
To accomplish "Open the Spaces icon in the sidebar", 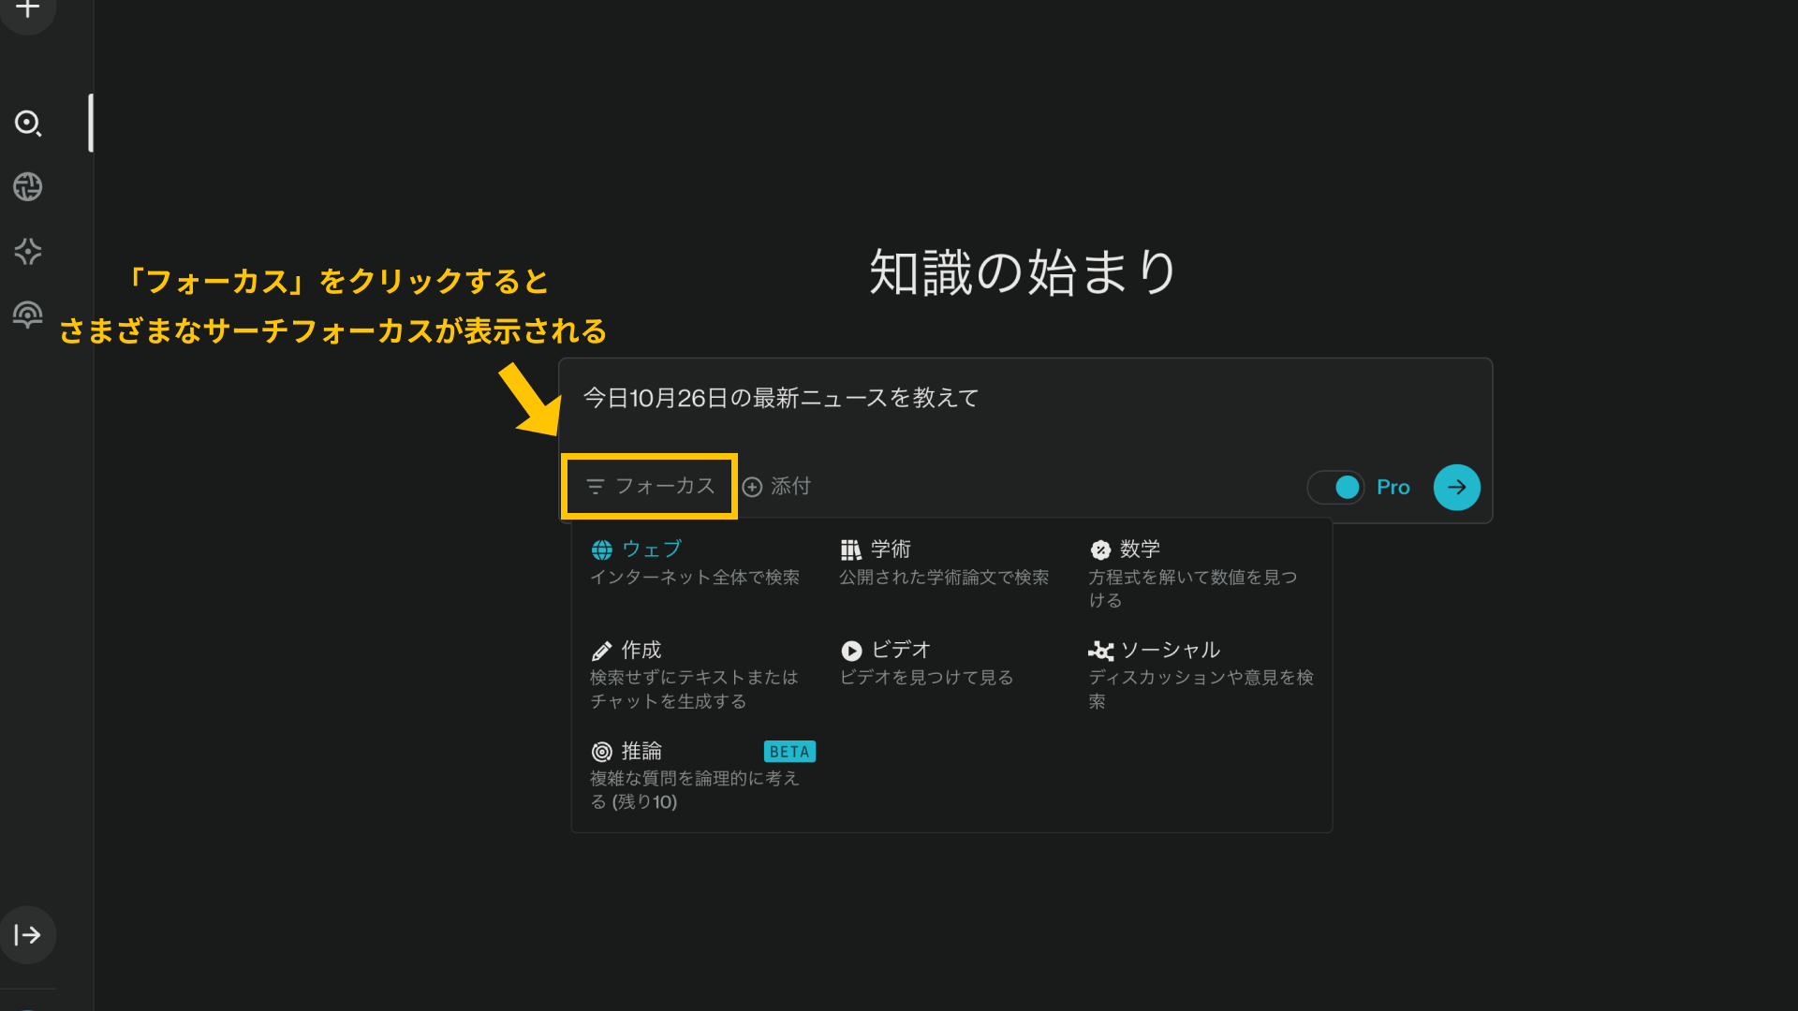I will pos(27,251).
